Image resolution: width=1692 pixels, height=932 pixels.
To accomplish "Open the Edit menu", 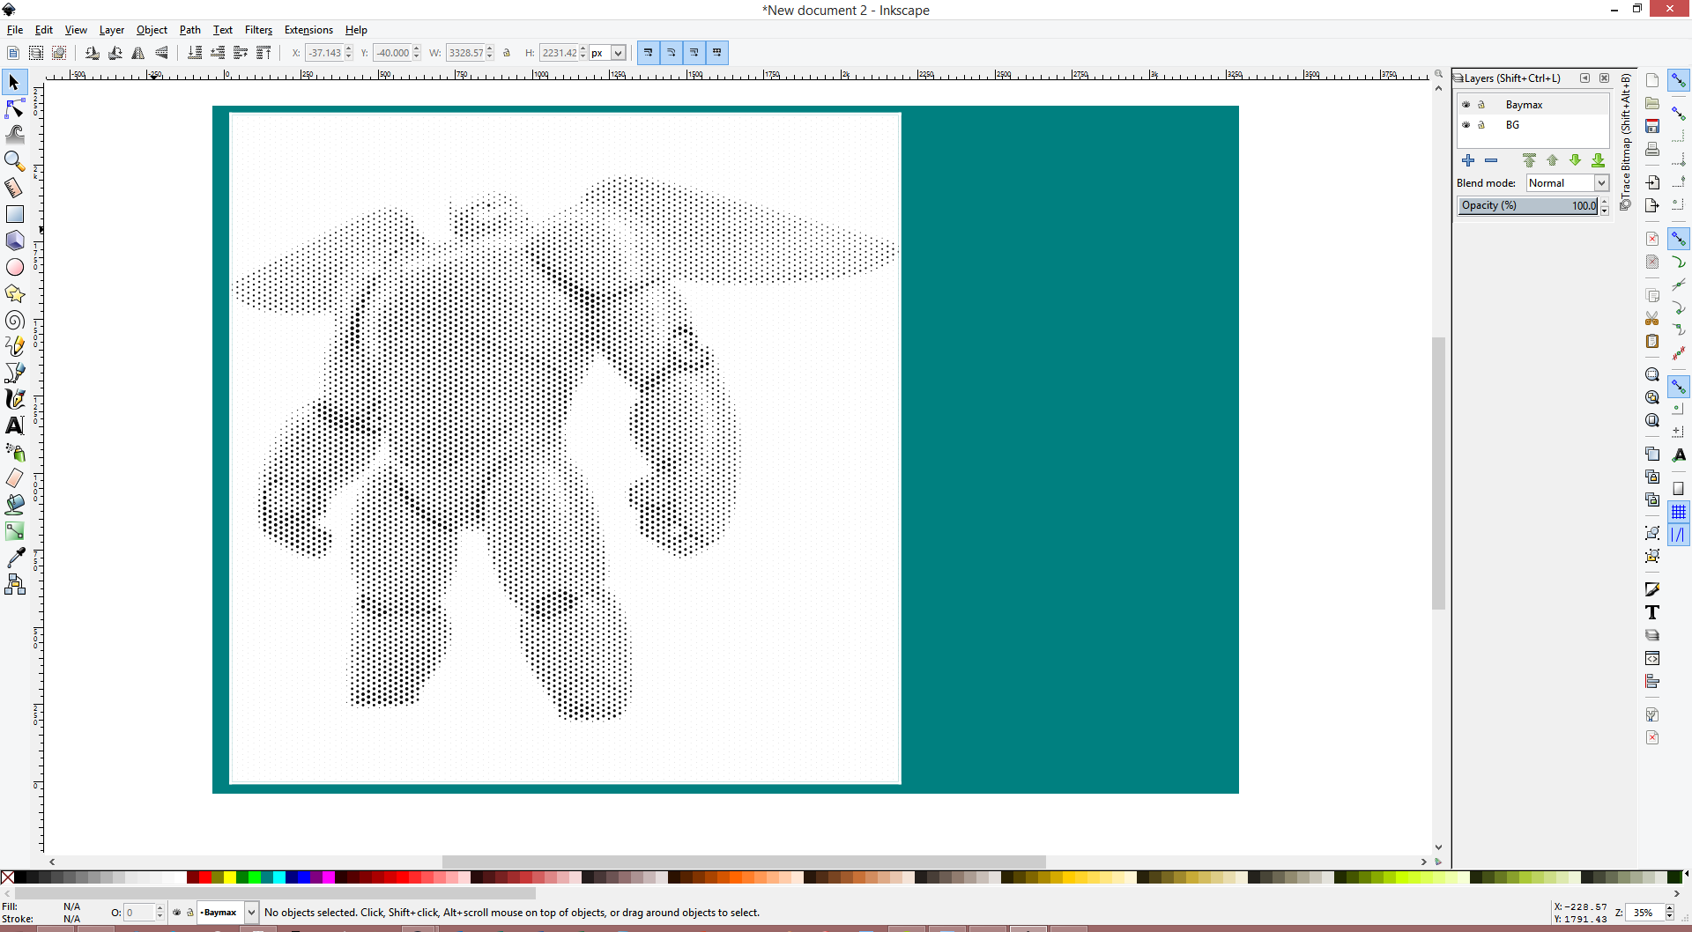I will point(44,30).
